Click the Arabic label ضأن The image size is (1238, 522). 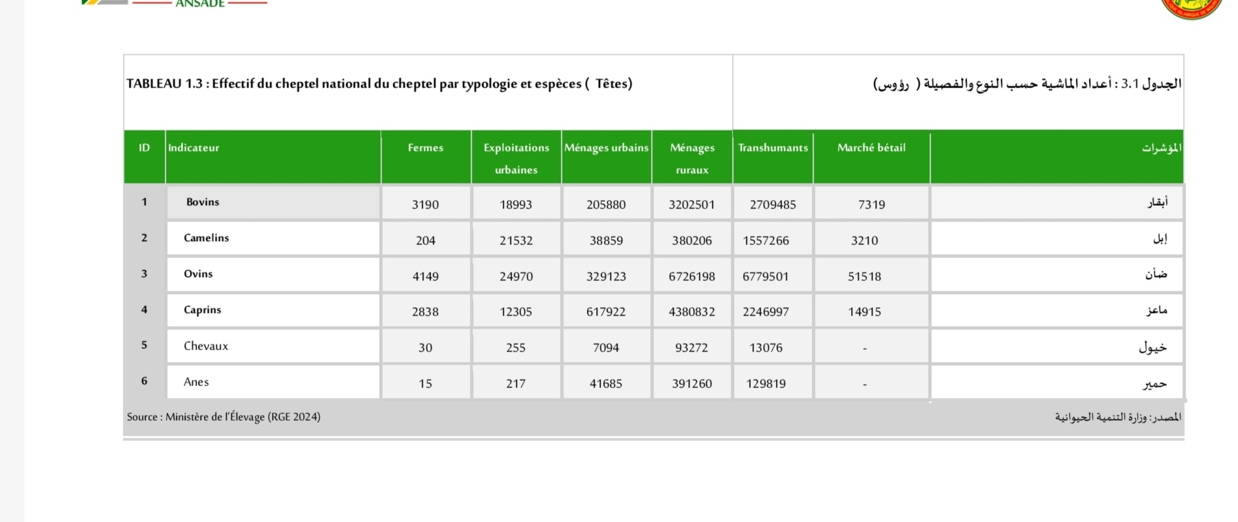1156,274
